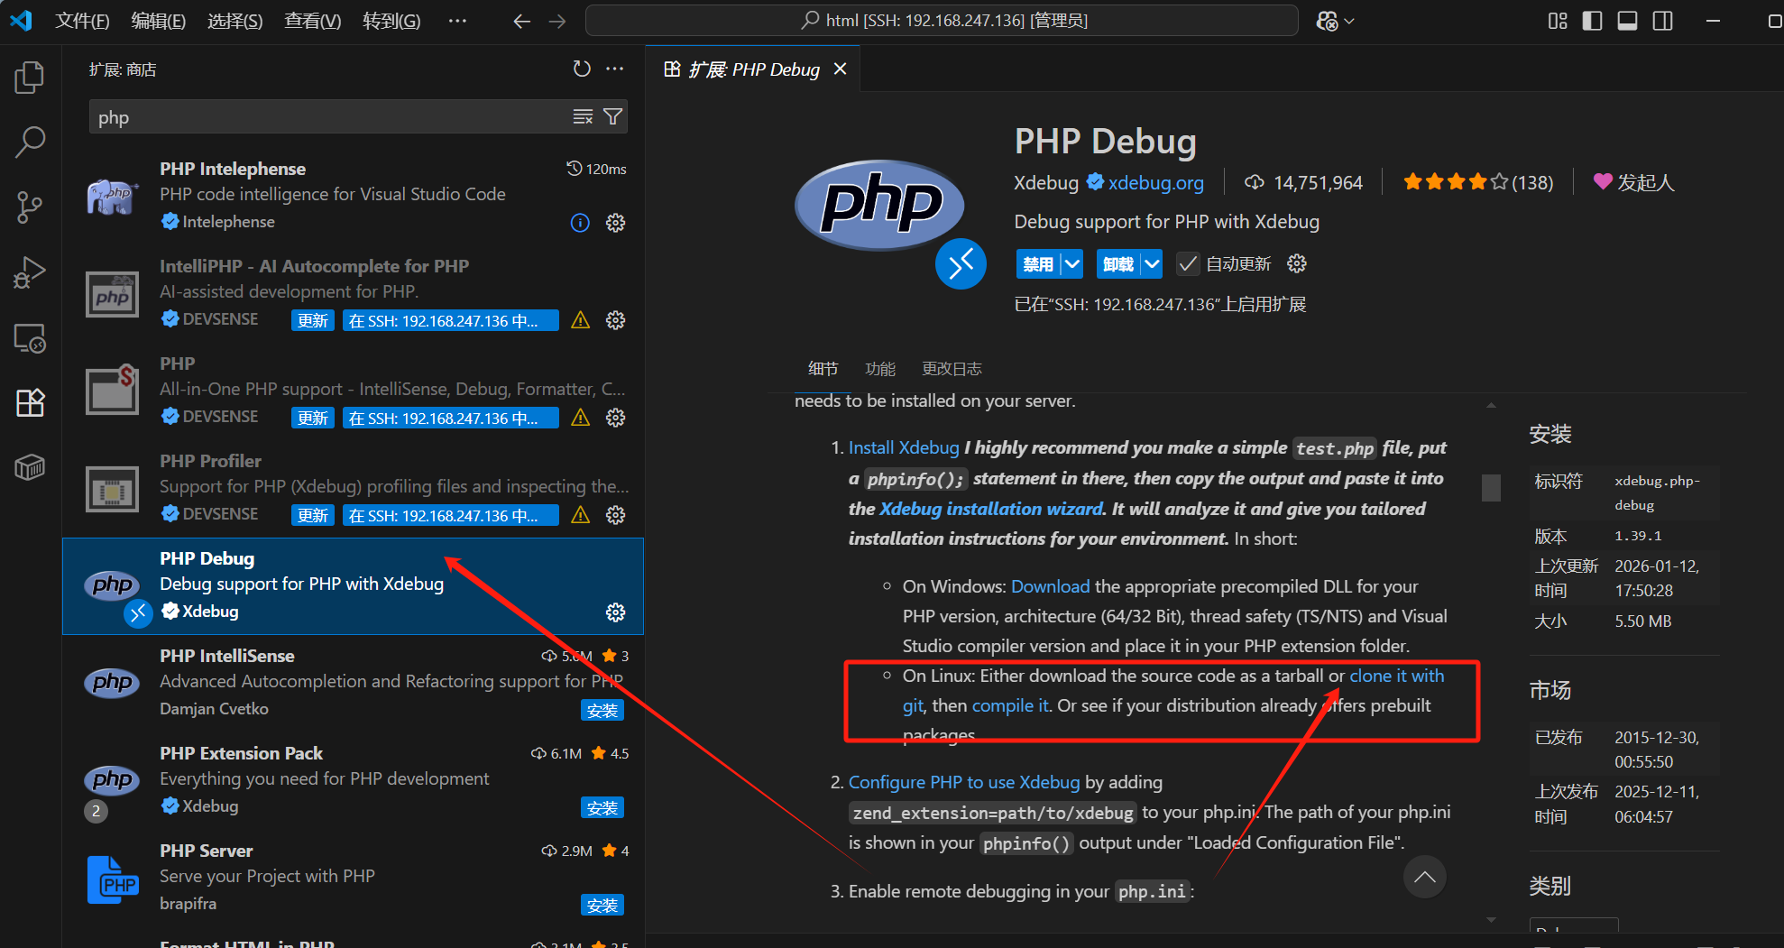This screenshot has width=1784, height=948.
Task: Select PHP Profiler in extension list
Action: click(x=353, y=489)
